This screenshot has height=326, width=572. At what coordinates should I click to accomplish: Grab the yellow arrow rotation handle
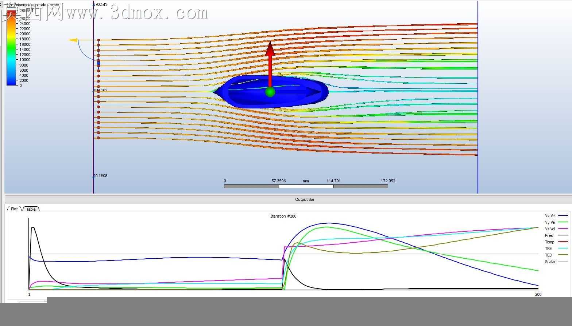tap(73, 40)
